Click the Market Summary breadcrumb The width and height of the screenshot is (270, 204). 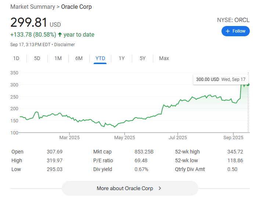(x=33, y=7)
